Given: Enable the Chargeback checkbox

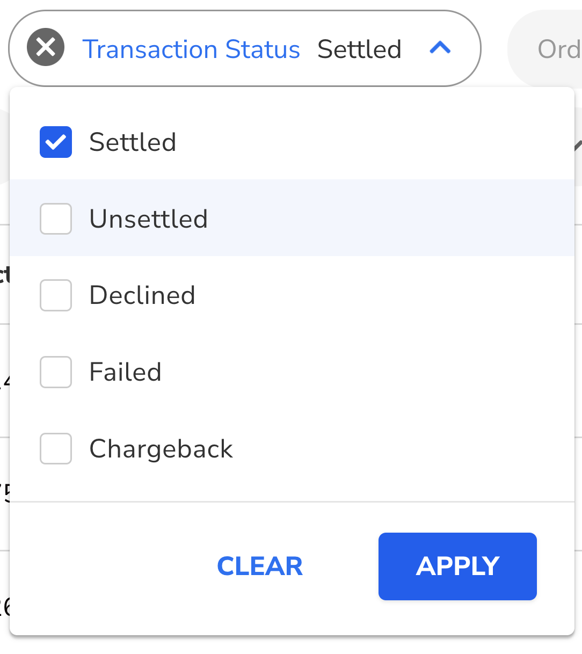Looking at the screenshot, I should (x=55, y=448).
